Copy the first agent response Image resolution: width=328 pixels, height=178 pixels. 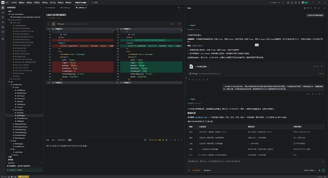pos(189,80)
